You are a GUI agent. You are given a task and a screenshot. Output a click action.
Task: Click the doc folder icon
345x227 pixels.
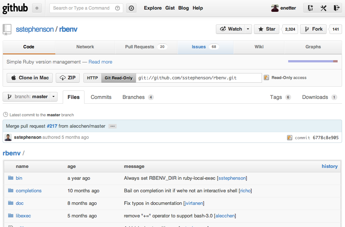11,203
